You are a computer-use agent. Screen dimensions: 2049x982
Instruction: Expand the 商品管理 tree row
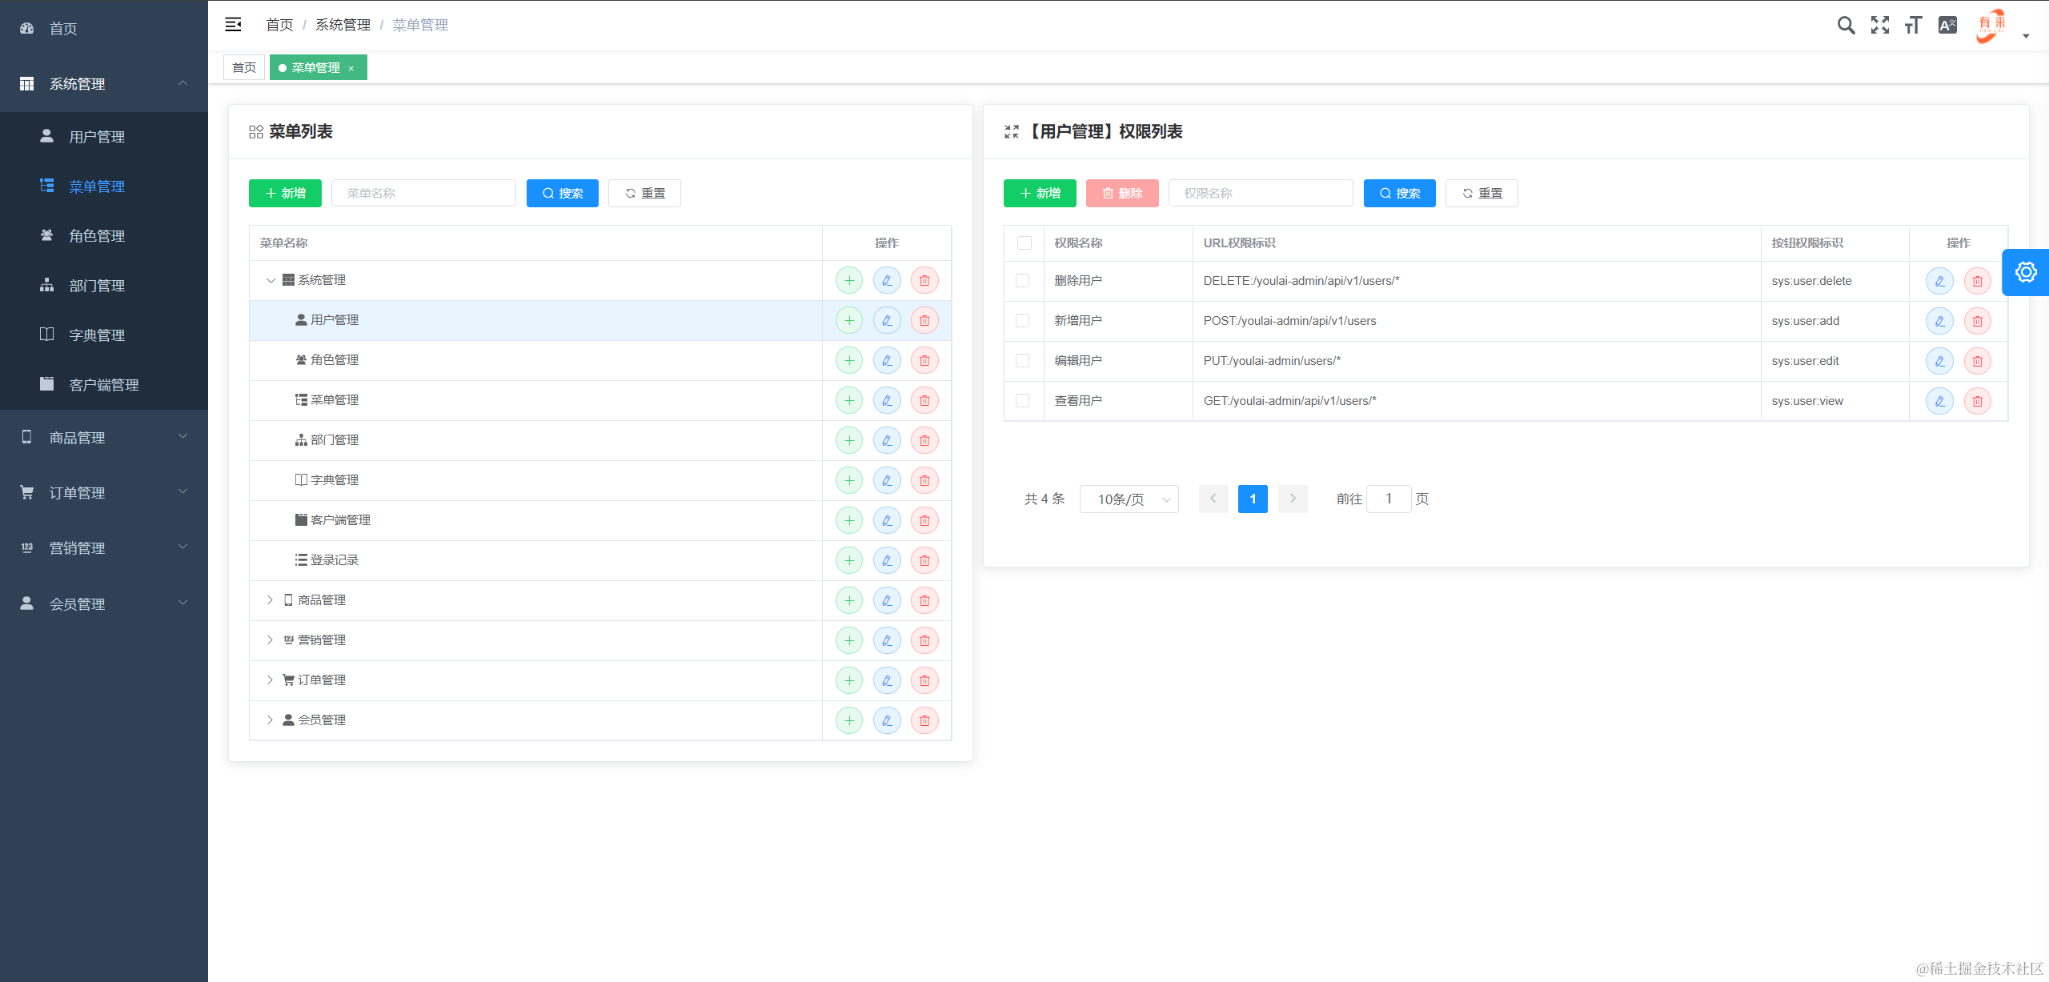pyautogui.click(x=270, y=600)
